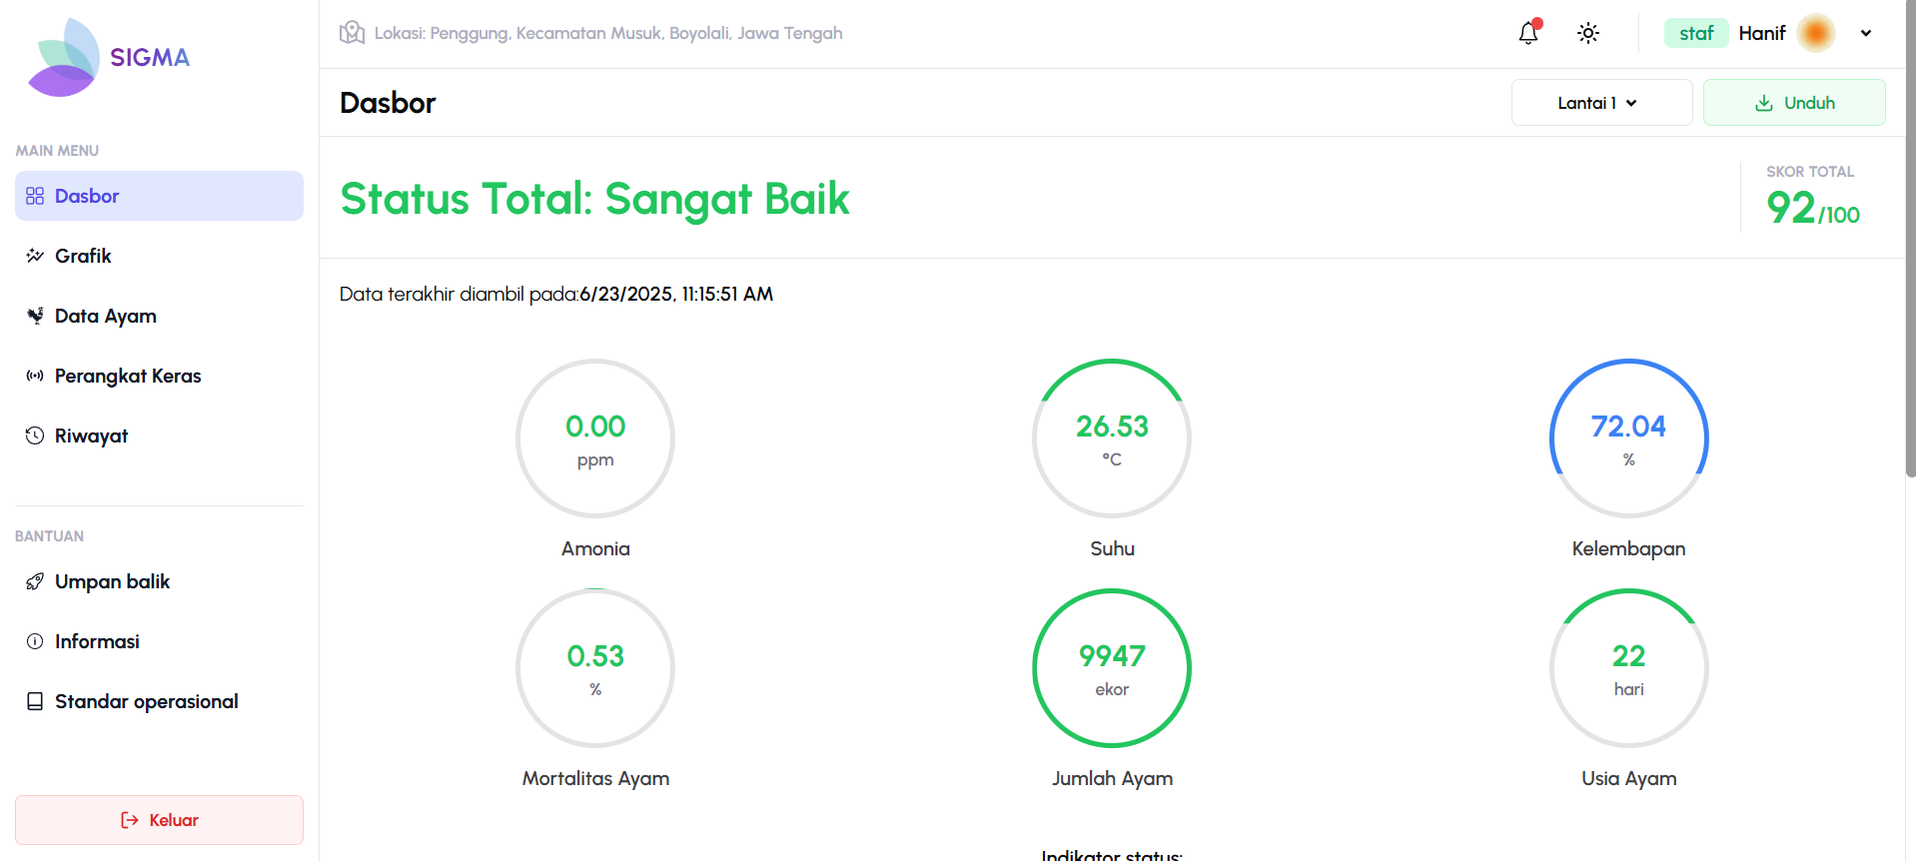Open the Umpan balik help item
The height and width of the screenshot is (861, 1916).
point(159,581)
